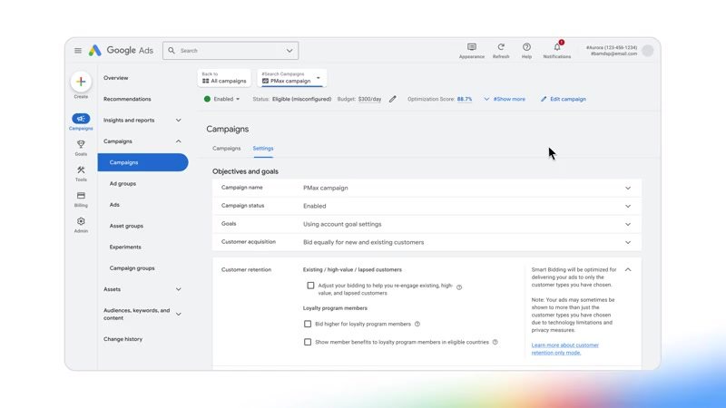Go back to All campaigns
Screen dimensions: 726x408
(x=224, y=78)
